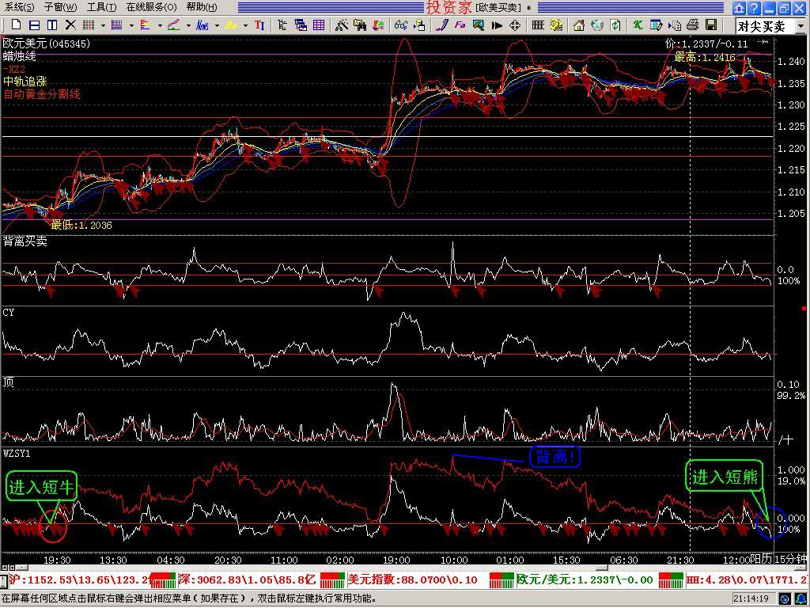Click the black X delete icon
This screenshot has height=608, width=810.
pyautogui.click(x=70, y=25)
